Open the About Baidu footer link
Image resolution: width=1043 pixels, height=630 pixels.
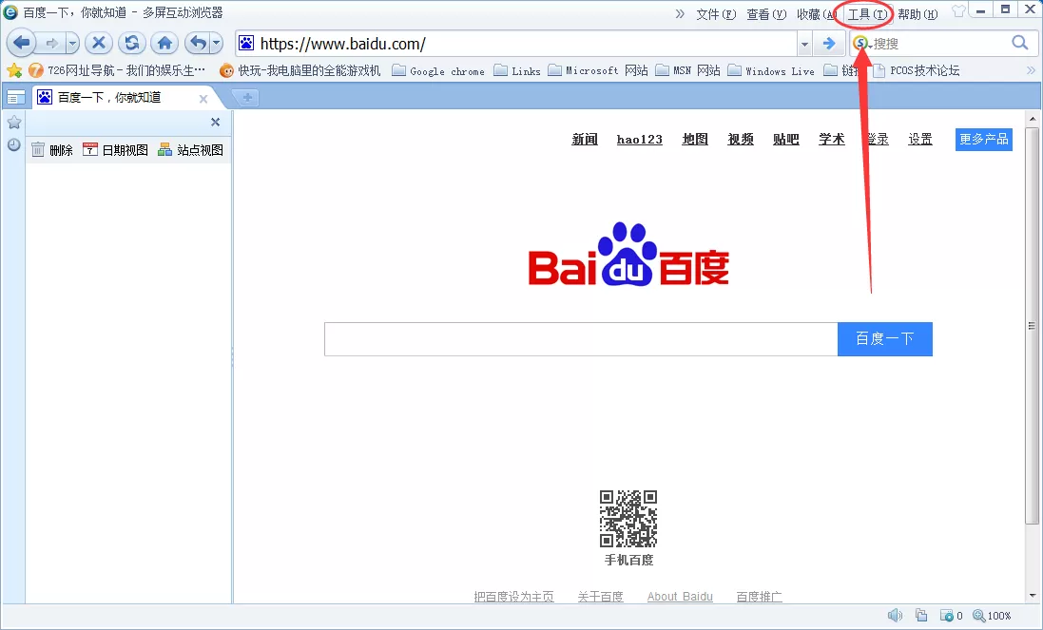tap(680, 596)
